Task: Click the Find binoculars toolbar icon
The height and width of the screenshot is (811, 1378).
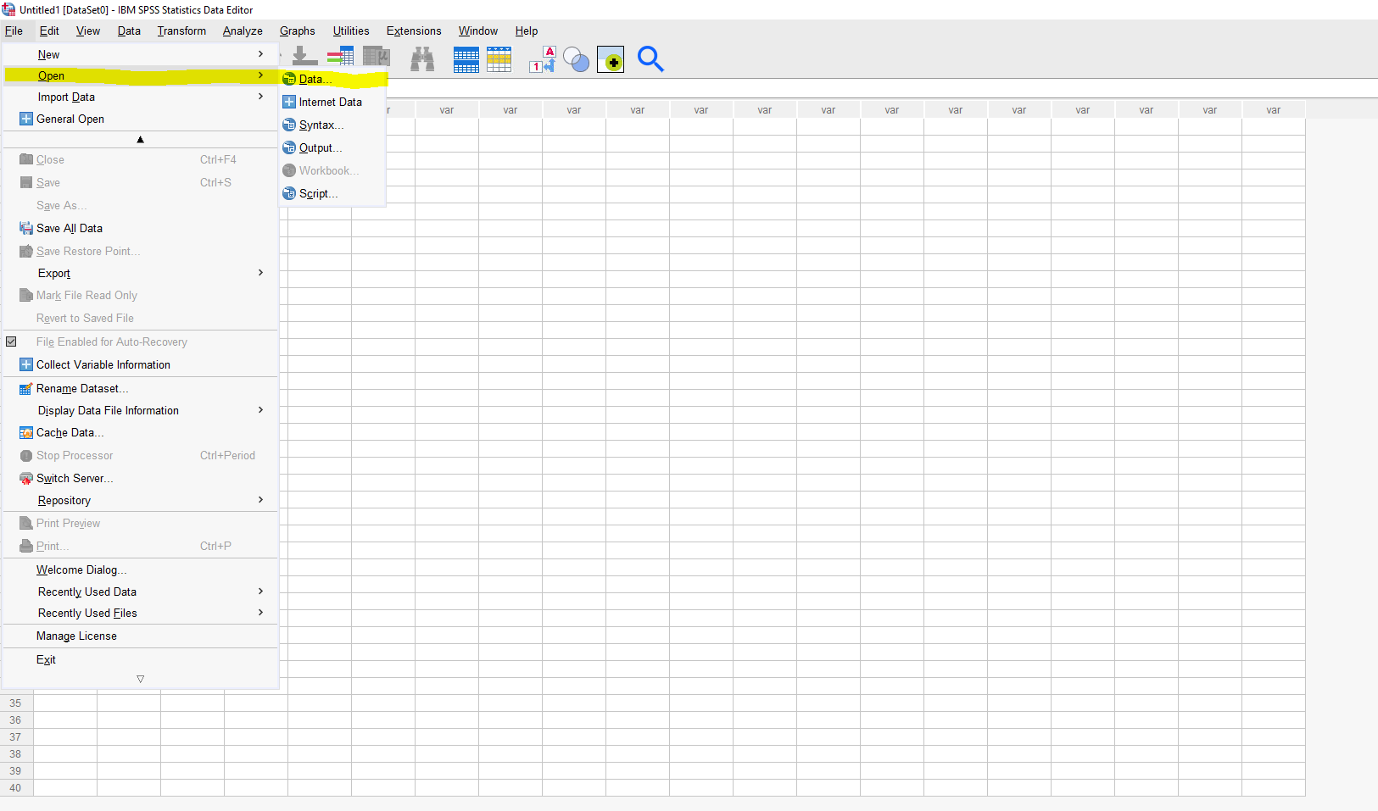Action: (422, 59)
